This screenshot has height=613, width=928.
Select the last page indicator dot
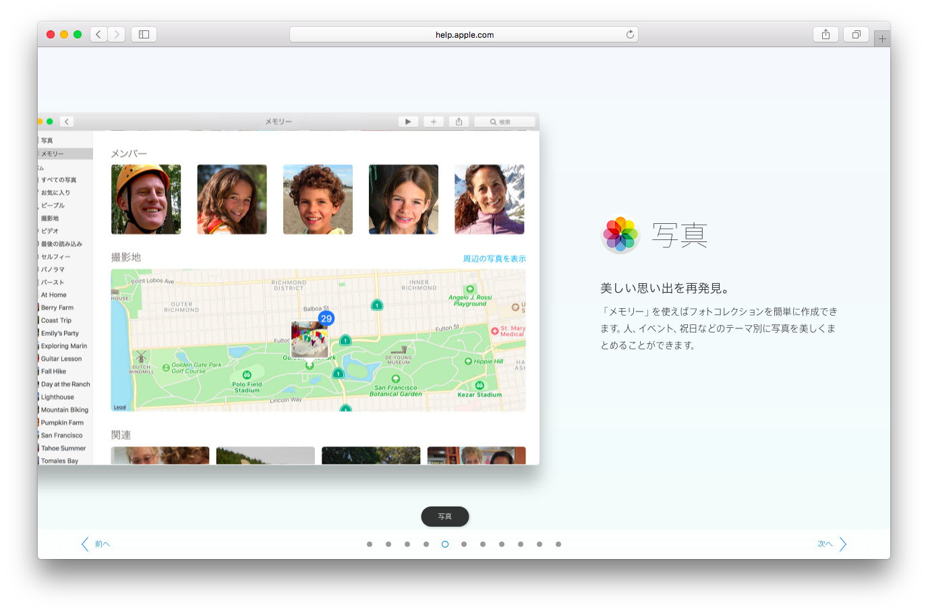tap(558, 544)
